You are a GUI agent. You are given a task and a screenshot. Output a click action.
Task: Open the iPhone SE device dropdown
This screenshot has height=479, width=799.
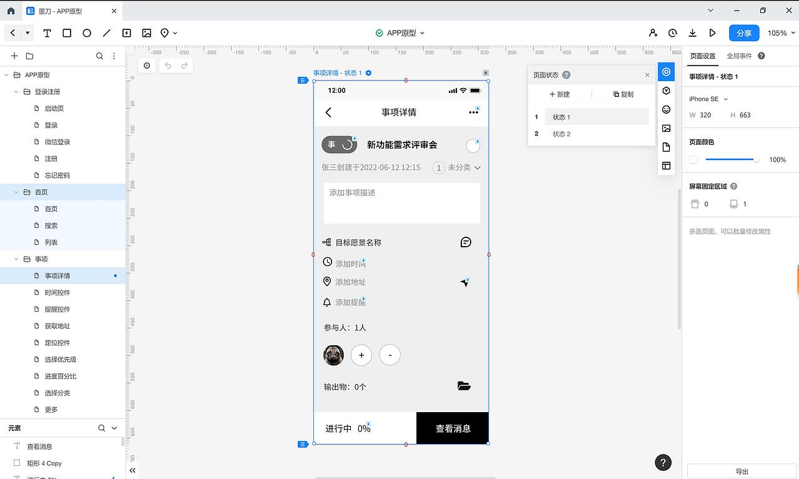(708, 99)
